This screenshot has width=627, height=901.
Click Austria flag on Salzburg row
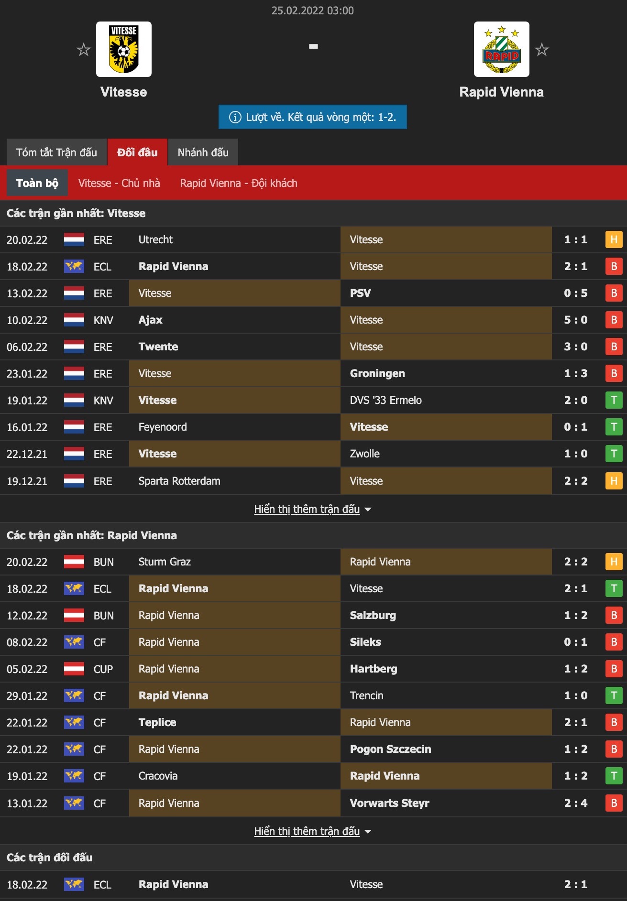tap(74, 615)
